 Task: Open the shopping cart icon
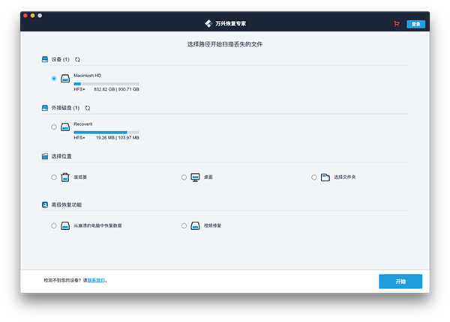[x=397, y=24]
